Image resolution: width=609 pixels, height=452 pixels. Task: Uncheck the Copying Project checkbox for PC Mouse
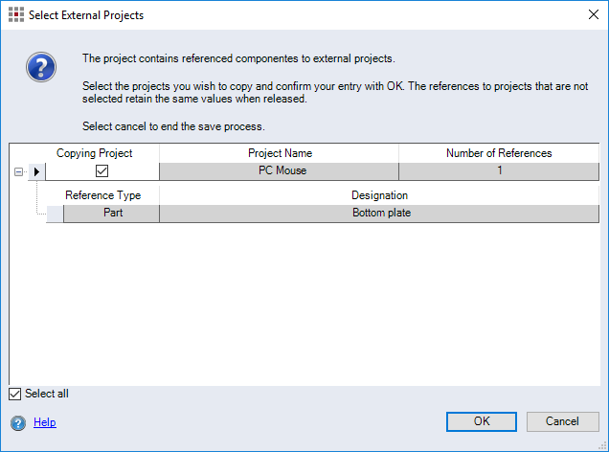101,171
